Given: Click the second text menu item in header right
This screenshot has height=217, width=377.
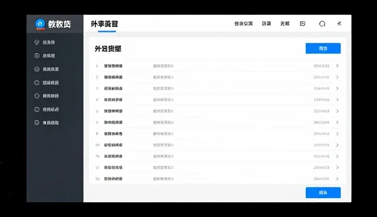Looking at the screenshot, I should pyautogui.click(x=266, y=24).
